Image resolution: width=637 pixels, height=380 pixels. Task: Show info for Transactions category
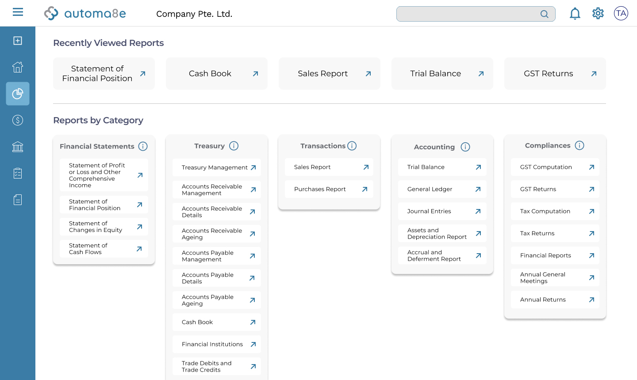pyautogui.click(x=352, y=146)
